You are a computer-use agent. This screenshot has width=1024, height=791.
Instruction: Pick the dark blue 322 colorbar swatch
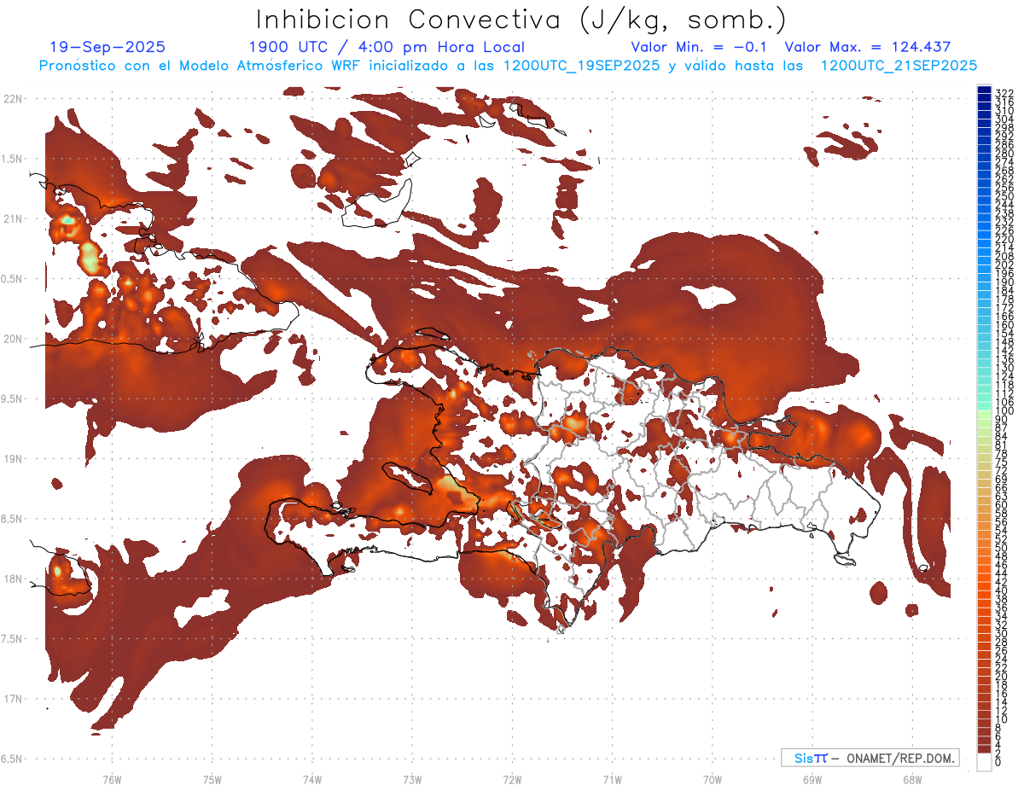point(983,91)
